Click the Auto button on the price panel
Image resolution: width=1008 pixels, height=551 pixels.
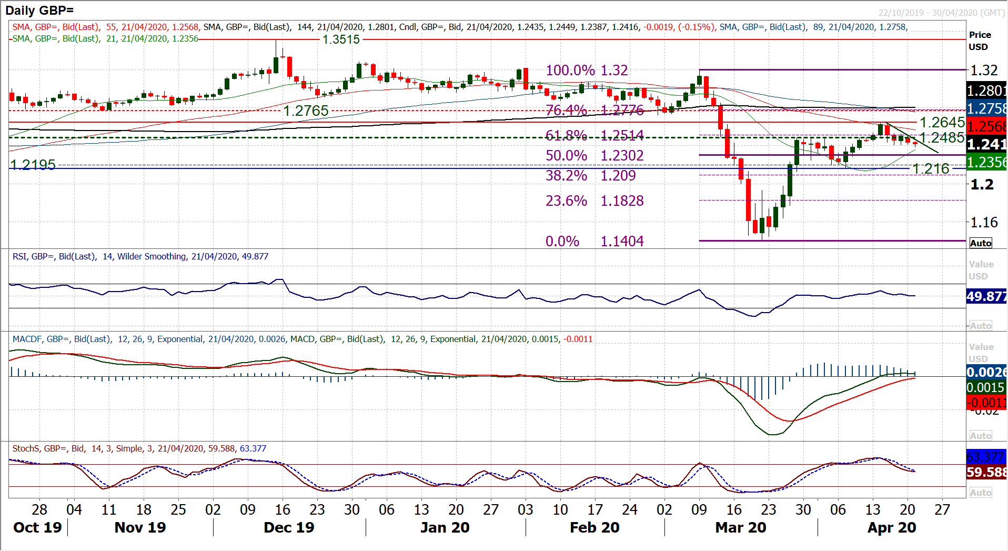tap(981, 243)
